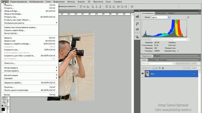
Task: Choose Печатать... from the File menu
Action: (x=30, y=87)
